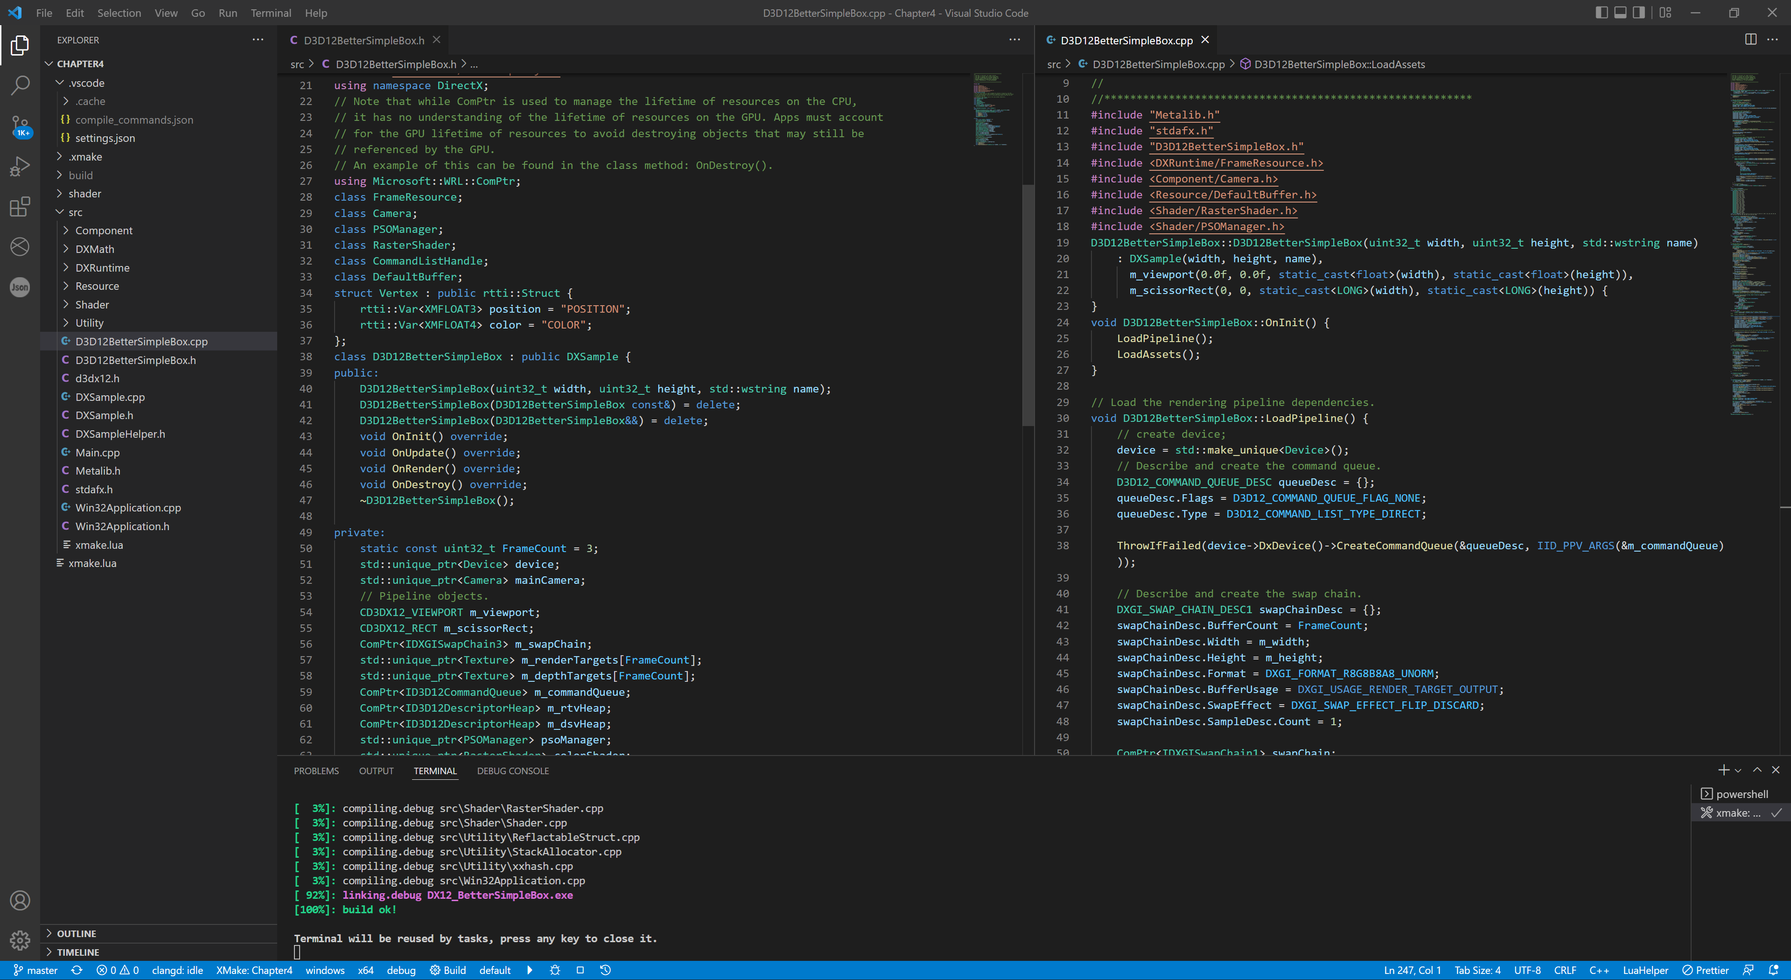This screenshot has width=1791, height=980.
Task: Click Accounts icon in activity bar
Action: point(20,901)
